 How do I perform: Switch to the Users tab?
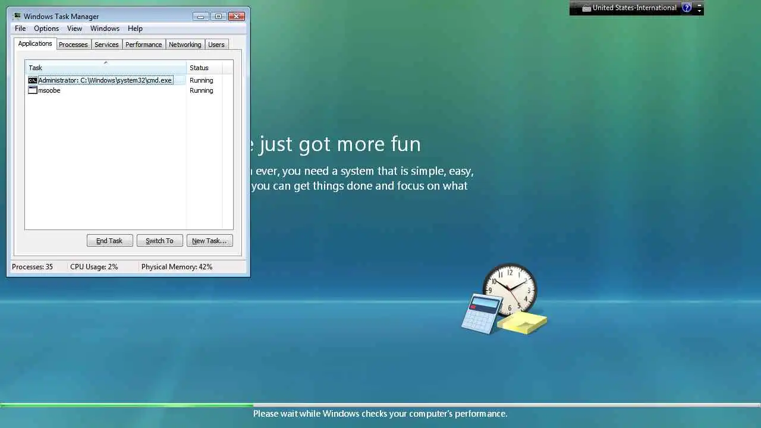click(216, 45)
